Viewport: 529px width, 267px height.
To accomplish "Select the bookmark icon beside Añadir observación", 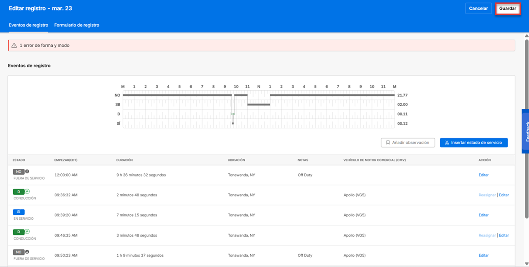I will [x=388, y=143].
